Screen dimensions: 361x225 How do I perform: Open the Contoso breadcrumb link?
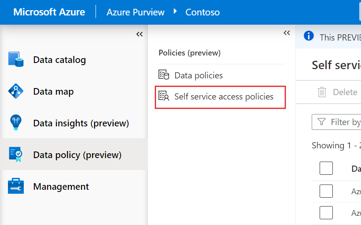[x=203, y=12]
